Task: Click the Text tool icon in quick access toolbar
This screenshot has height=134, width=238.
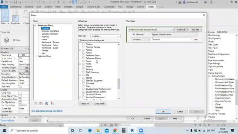Action: point(58,2)
